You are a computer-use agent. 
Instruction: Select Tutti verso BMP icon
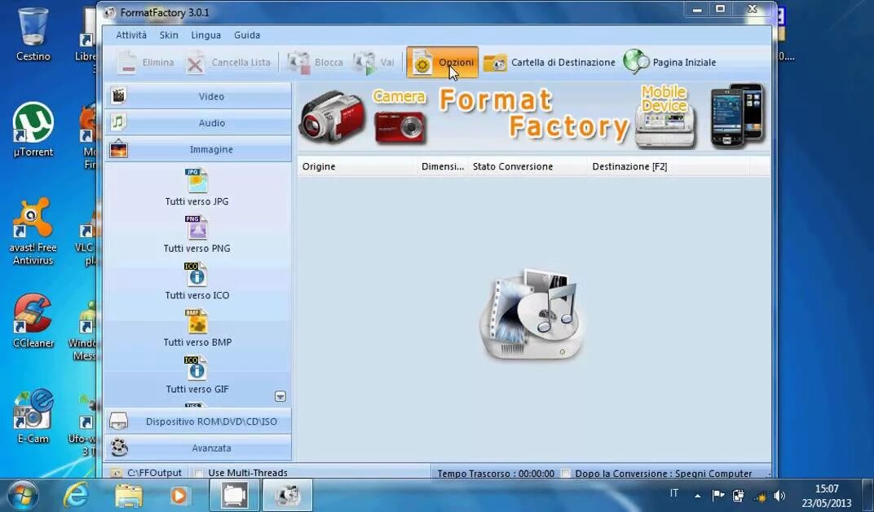click(196, 321)
